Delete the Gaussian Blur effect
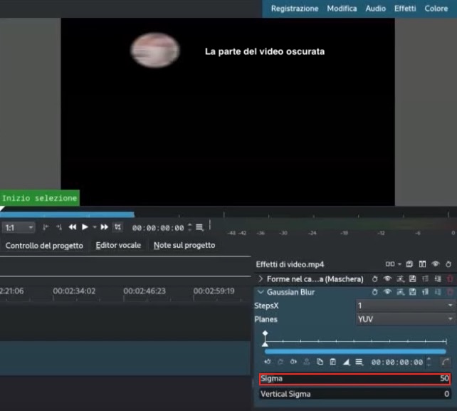The image size is (457, 411). click(x=450, y=292)
